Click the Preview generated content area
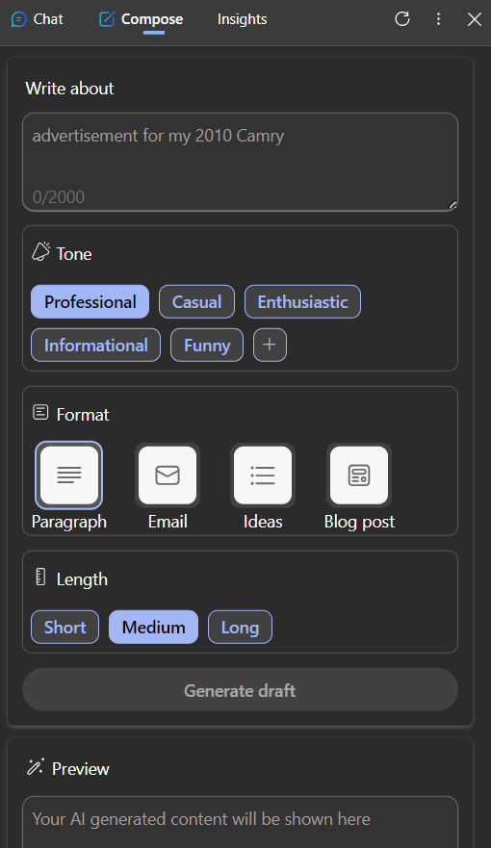 [x=240, y=821]
